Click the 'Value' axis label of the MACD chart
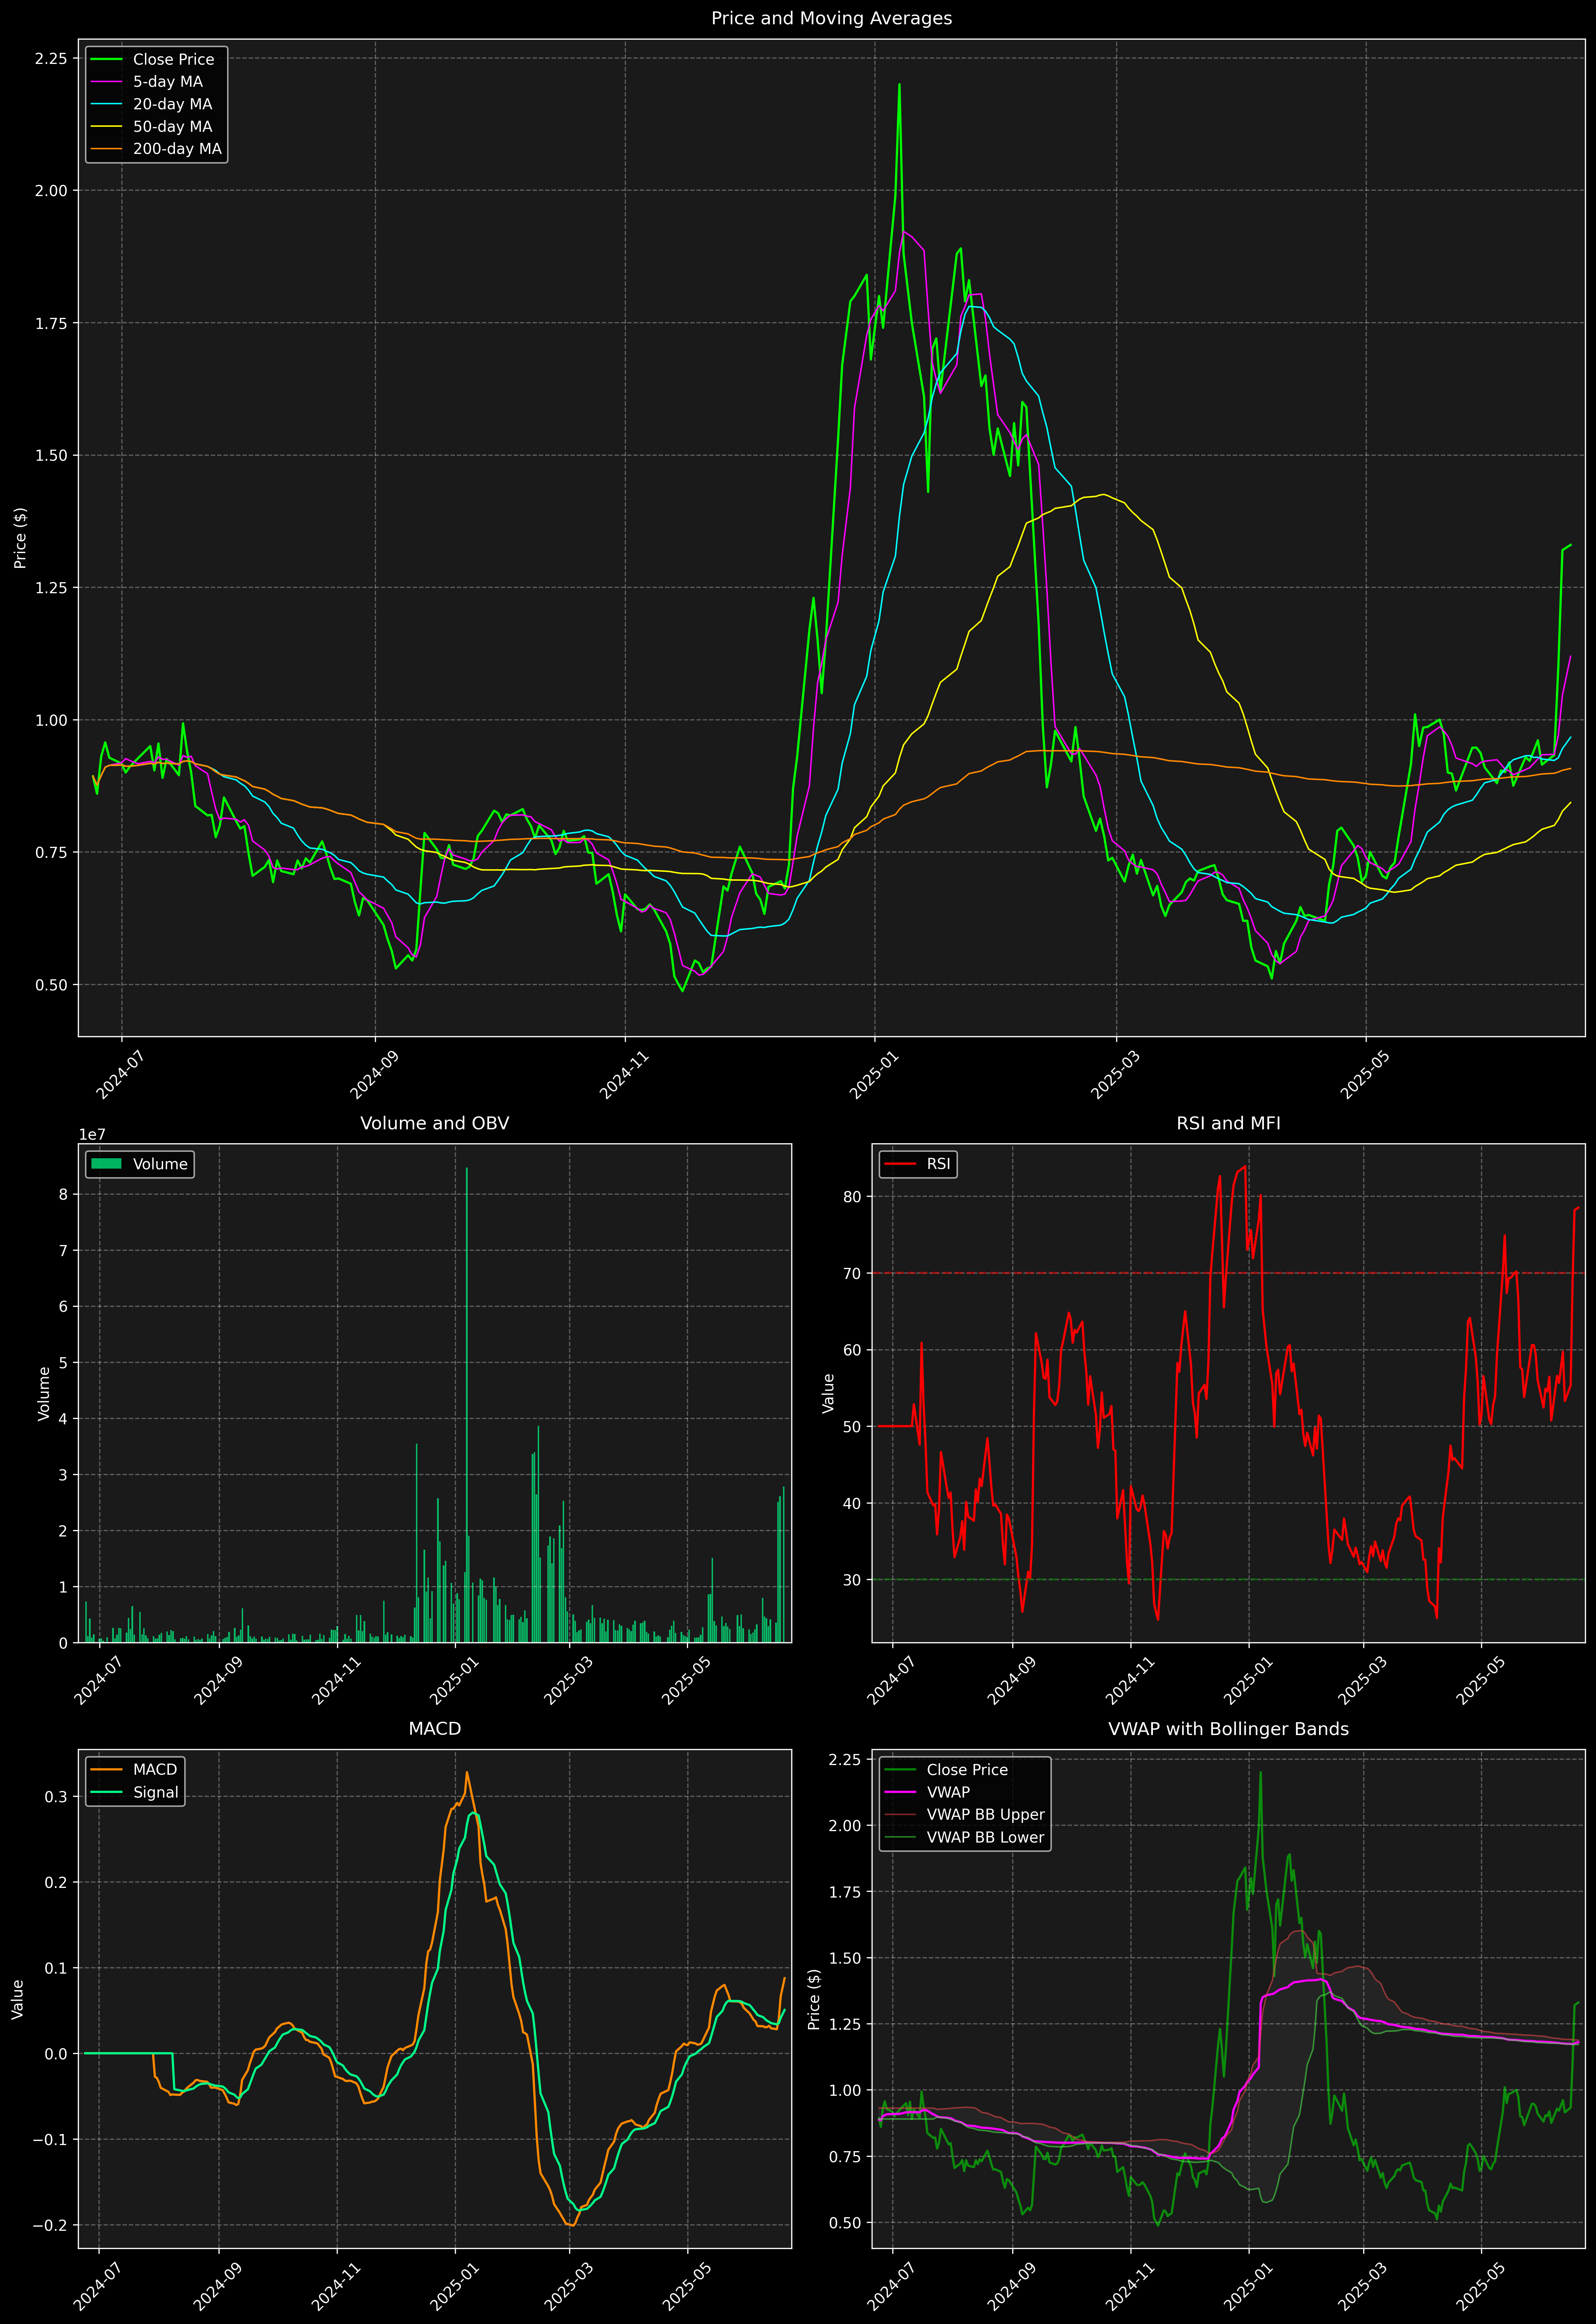 pos(17,1999)
